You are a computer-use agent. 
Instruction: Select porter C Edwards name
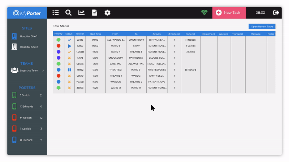(26, 107)
